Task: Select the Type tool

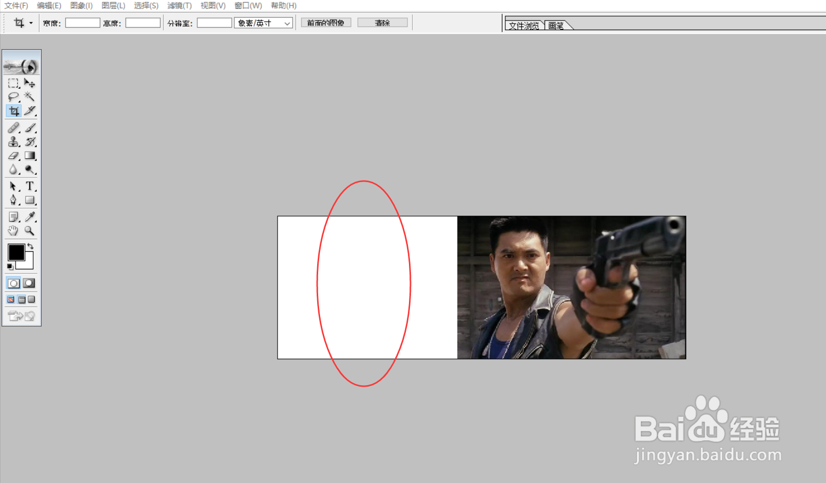Action: click(x=30, y=186)
